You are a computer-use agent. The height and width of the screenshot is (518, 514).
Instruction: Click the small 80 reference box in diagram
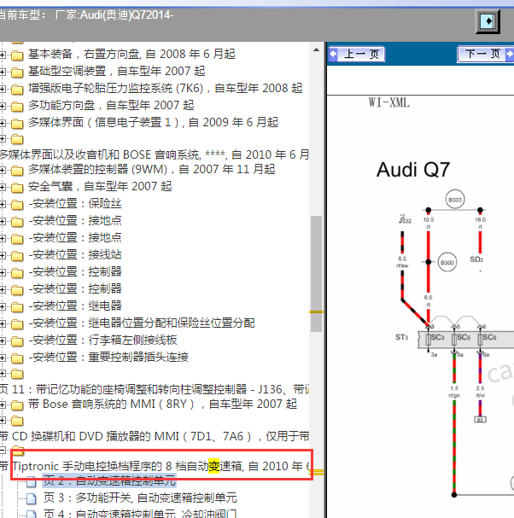point(481,420)
